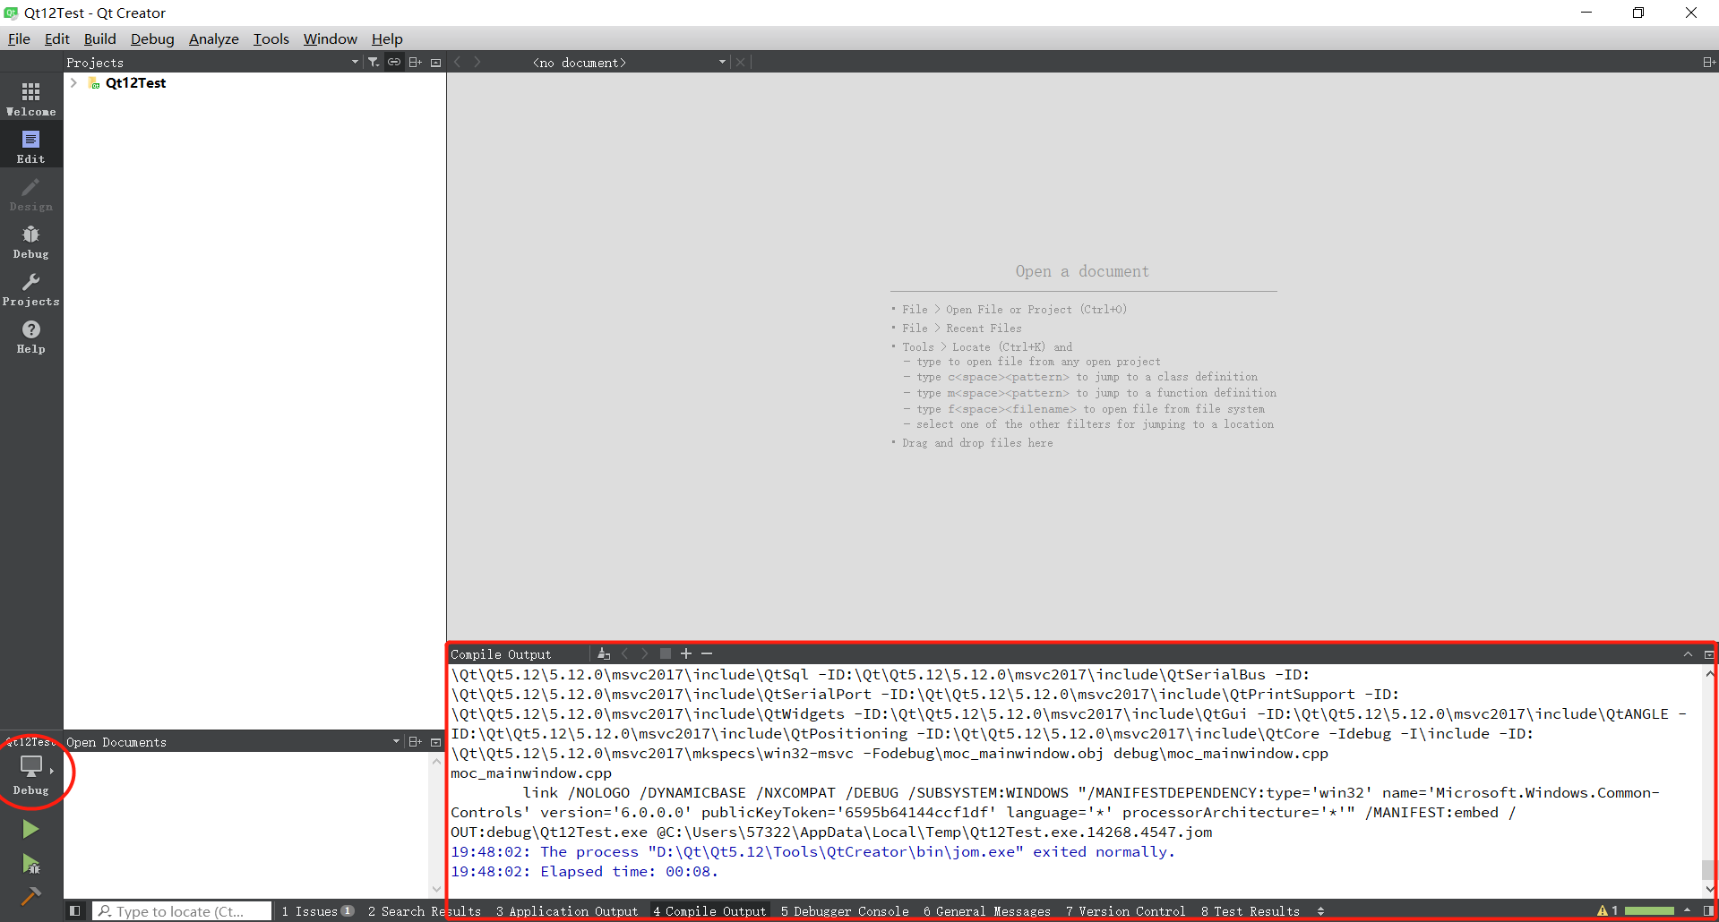The image size is (1719, 922).
Task: Click scroll-down arrow of Open Documents list
Action: (437, 889)
